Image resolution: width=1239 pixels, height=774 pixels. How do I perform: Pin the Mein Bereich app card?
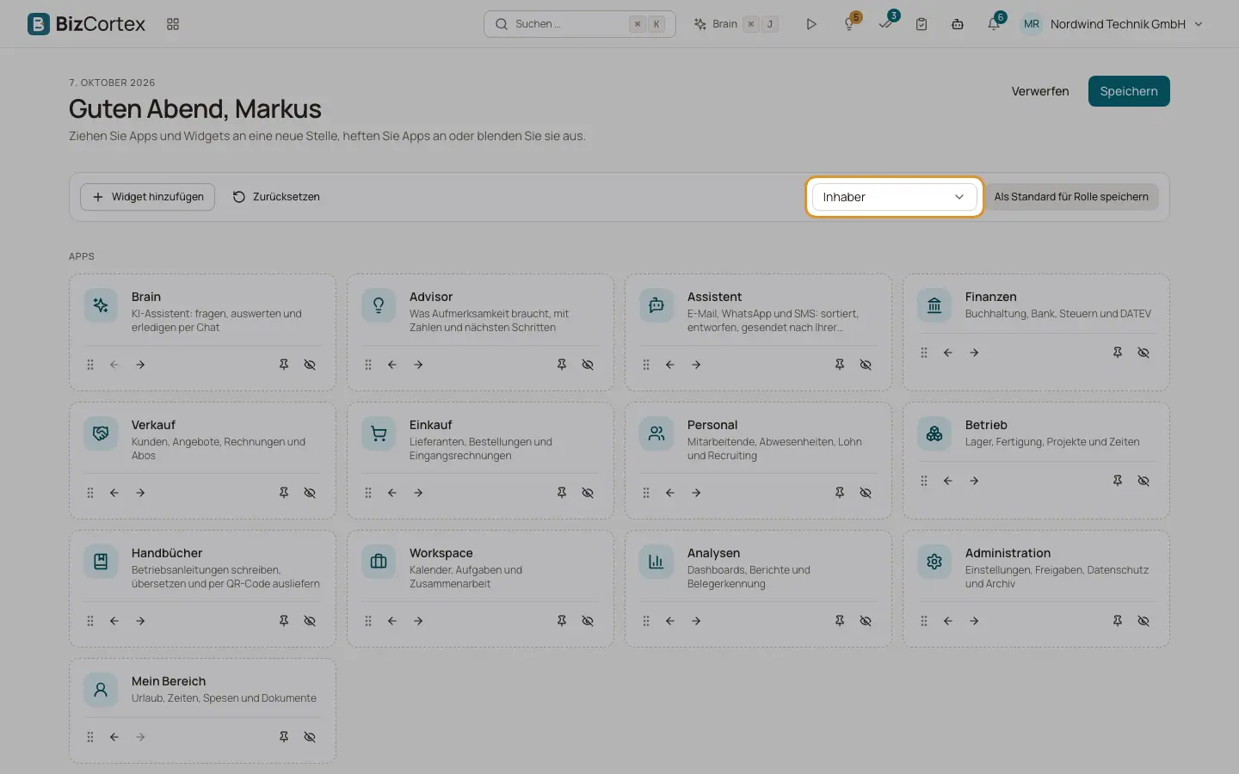tap(284, 737)
